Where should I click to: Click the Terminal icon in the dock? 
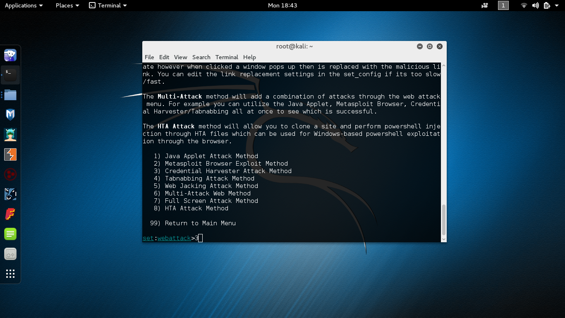(x=10, y=75)
